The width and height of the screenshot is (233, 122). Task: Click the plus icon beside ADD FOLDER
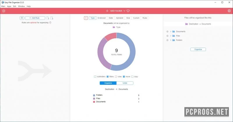pos(107,11)
